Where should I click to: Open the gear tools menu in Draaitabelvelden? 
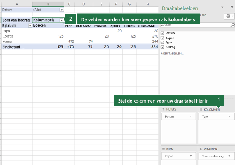[x=230, y=16]
